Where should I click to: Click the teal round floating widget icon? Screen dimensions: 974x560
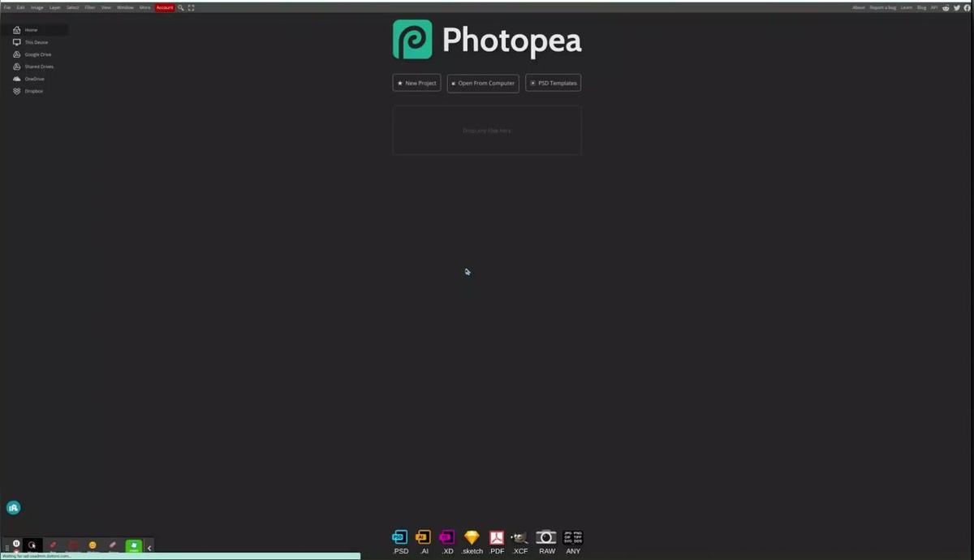pos(13,508)
